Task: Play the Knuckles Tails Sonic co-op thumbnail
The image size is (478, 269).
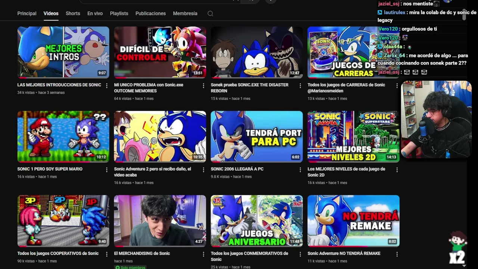Action: click(x=63, y=221)
